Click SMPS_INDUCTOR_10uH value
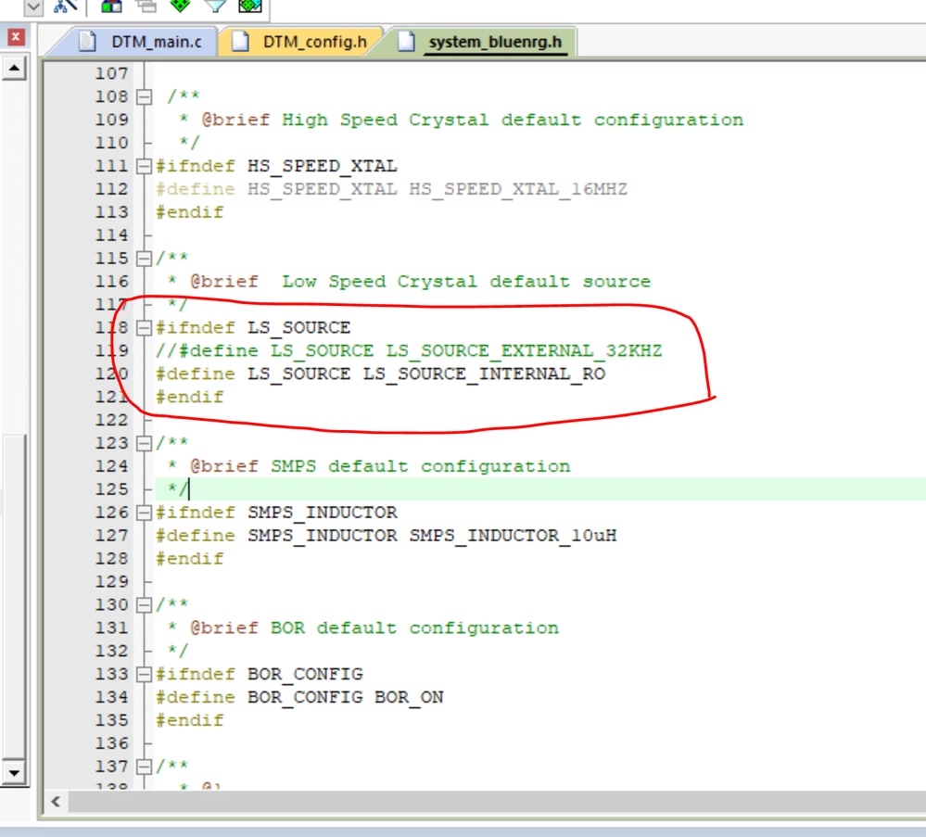Screen dimensions: 926x837 [x=513, y=536]
